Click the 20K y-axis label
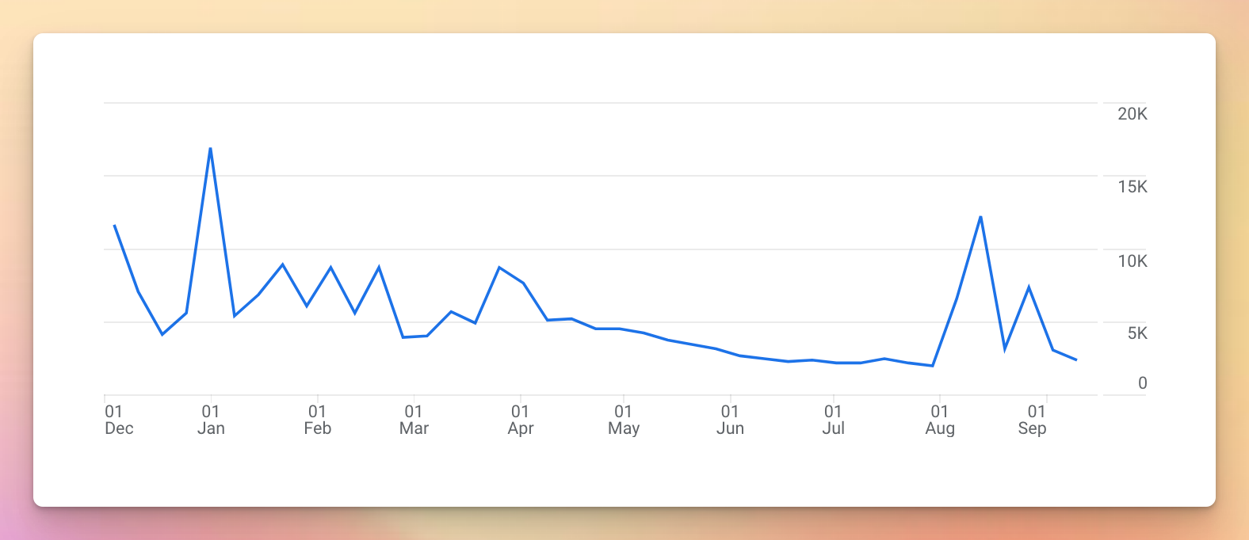The image size is (1249, 540). point(1133,114)
